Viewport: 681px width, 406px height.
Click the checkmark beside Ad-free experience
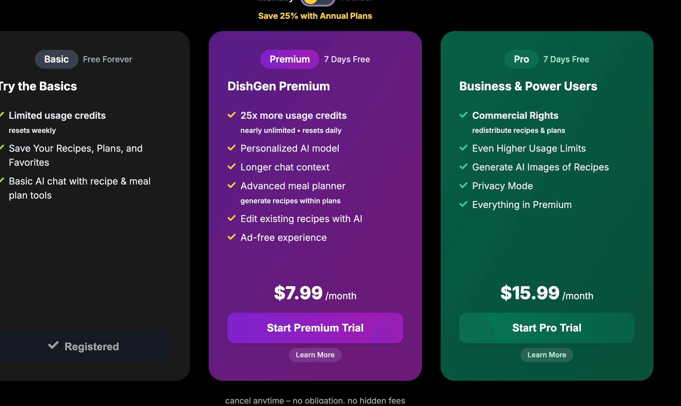[232, 237]
